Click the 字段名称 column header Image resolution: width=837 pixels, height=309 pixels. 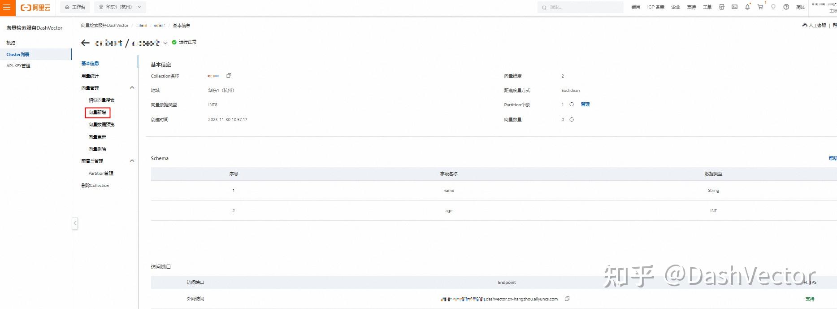pyautogui.click(x=449, y=174)
